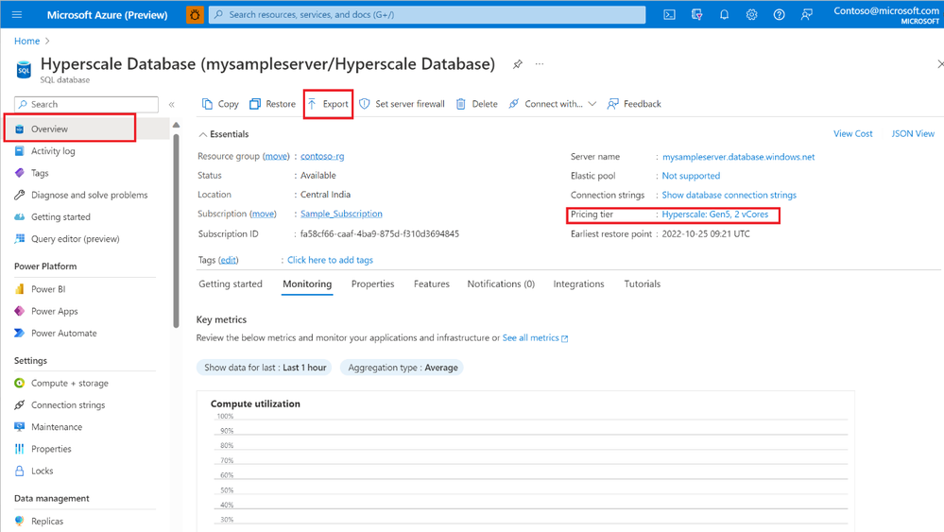The image size is (944, 532).
Task: Switch to the Getting started tab
Action: pyautogui.click(x=231, y=284)
